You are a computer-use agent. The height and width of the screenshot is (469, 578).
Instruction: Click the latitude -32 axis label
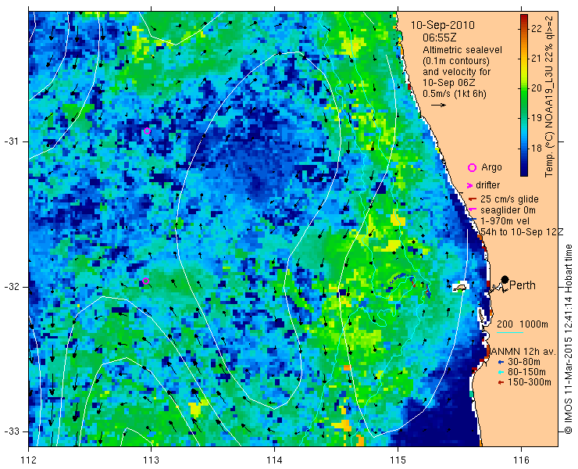11,287
